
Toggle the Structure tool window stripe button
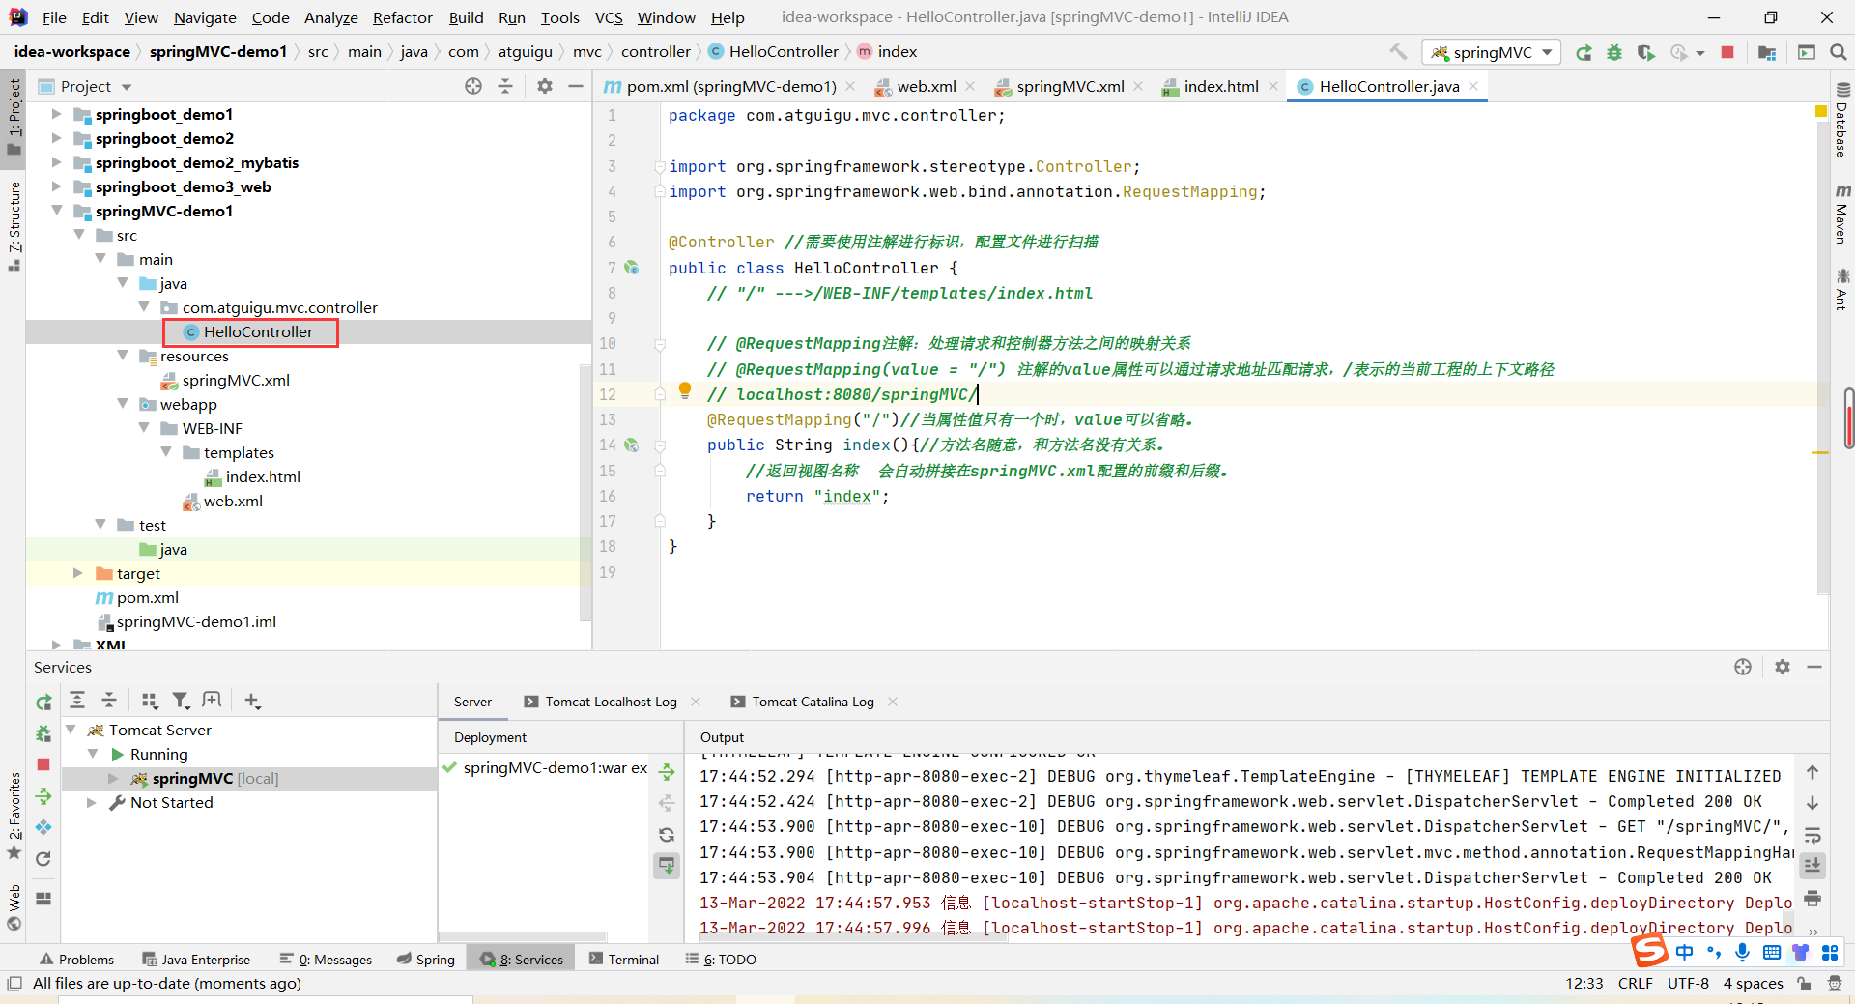[14, 226]
